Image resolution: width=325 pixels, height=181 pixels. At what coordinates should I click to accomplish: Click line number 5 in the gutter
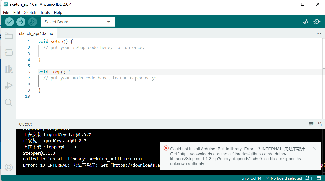29,66
